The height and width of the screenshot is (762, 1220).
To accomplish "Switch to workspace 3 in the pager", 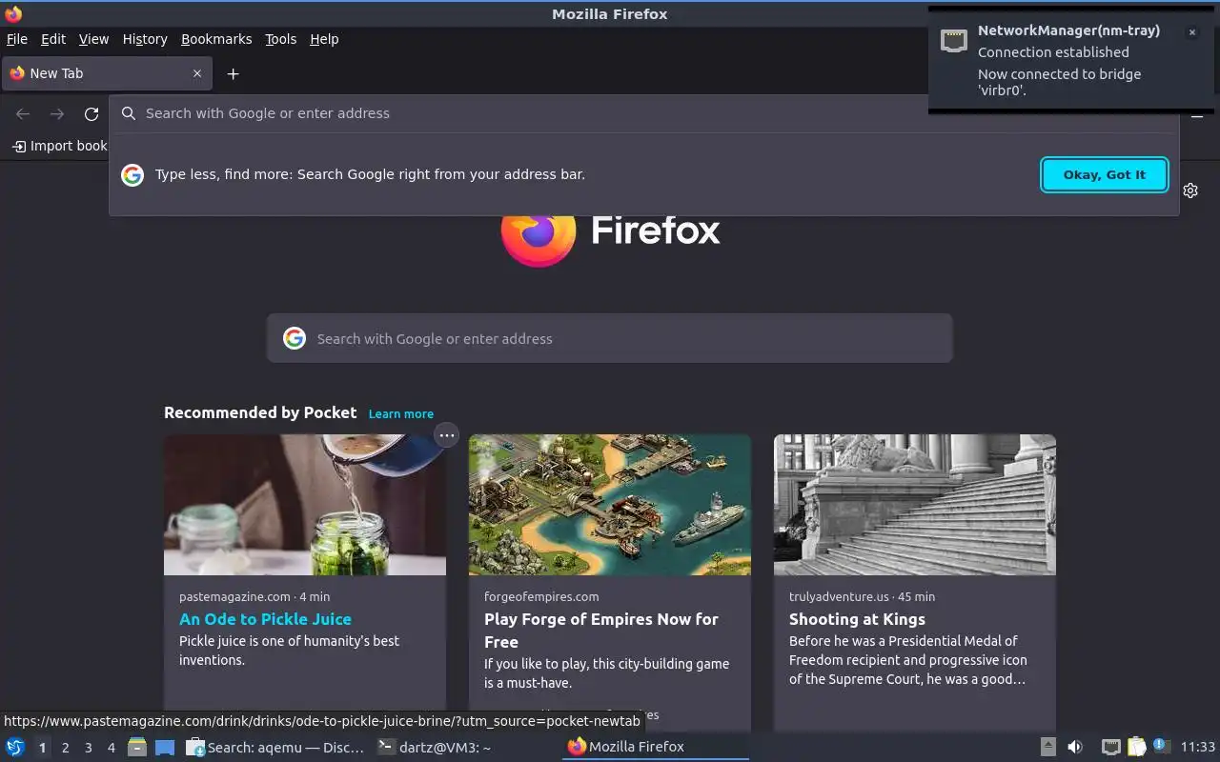I will (x=88, y=748).
